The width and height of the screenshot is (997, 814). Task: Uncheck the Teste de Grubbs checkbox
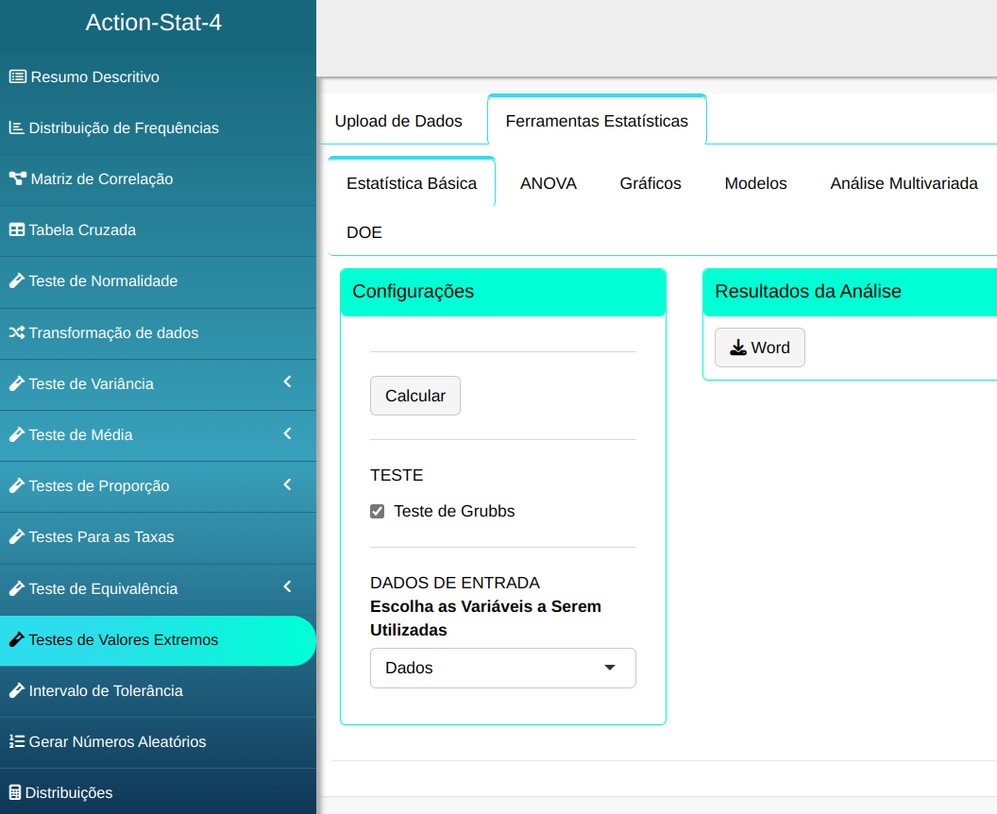tap(378, 512)
